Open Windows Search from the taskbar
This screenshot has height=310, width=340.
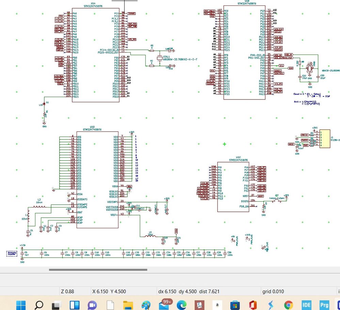(x=39, y=305)
